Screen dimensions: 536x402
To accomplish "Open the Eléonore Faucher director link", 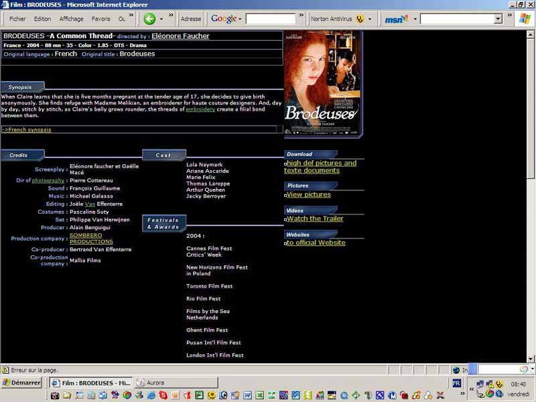I will (180, 36).
